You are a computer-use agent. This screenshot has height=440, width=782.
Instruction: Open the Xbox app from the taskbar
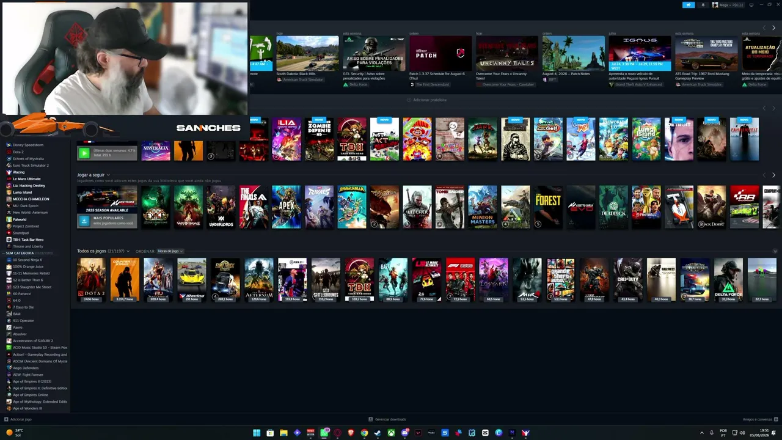tap(391, 433)
